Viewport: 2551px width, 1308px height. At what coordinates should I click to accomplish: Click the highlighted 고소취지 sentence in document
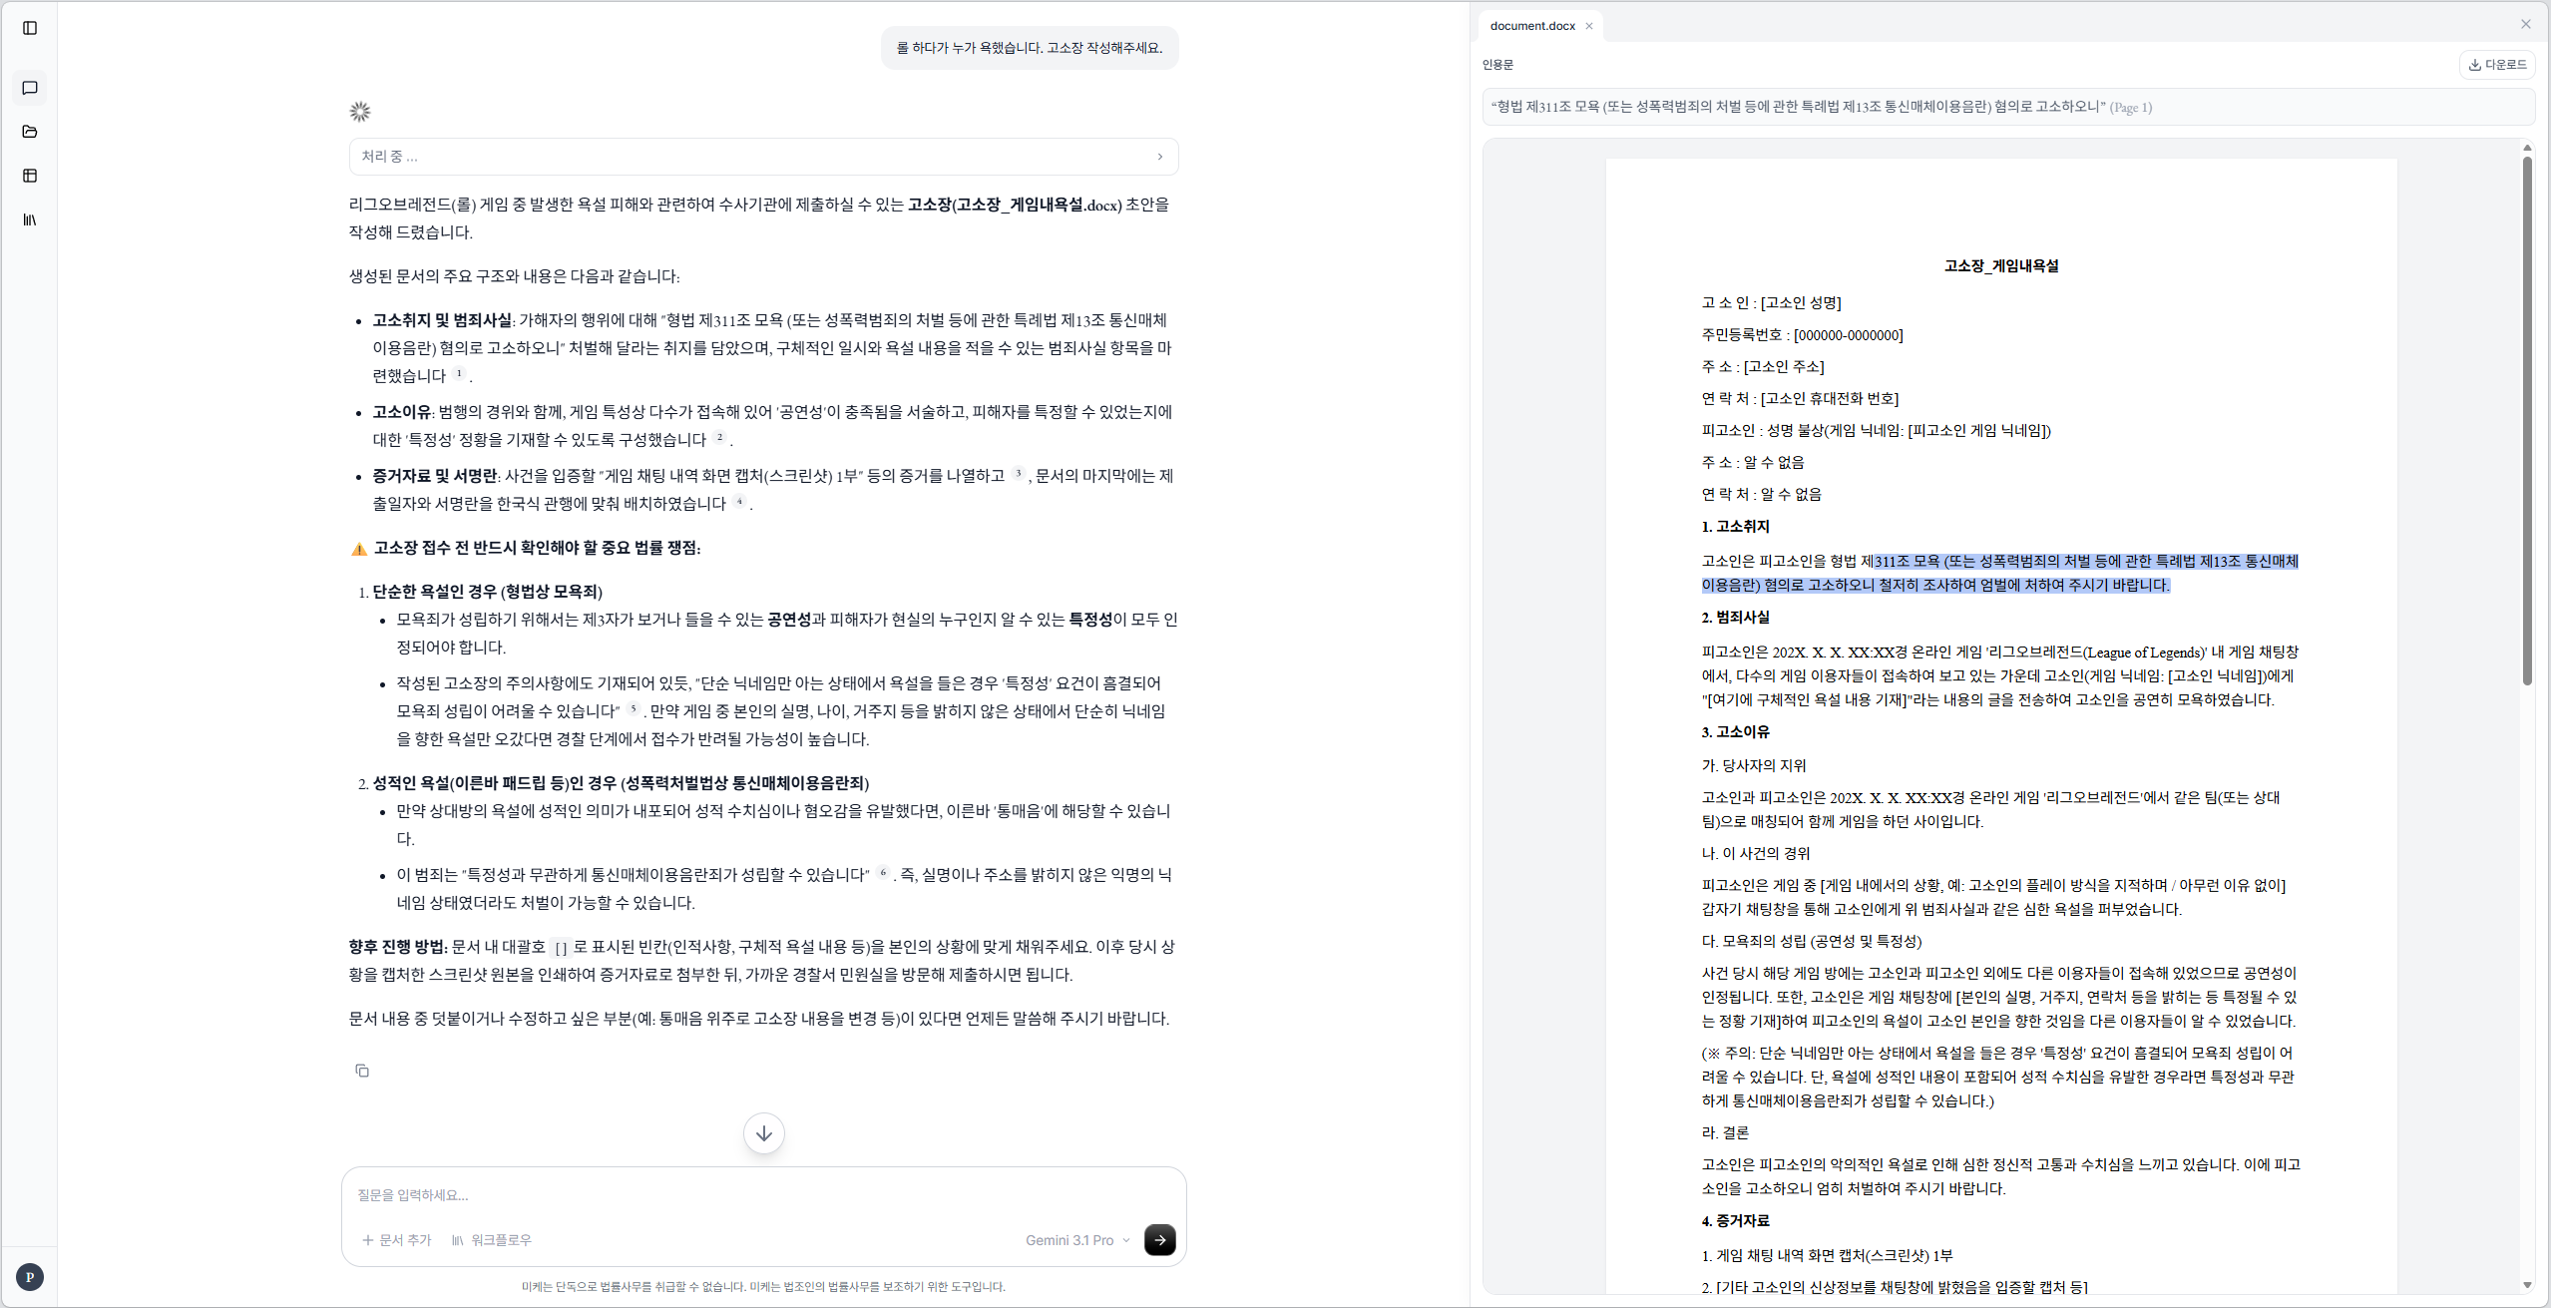point(2000,573)
